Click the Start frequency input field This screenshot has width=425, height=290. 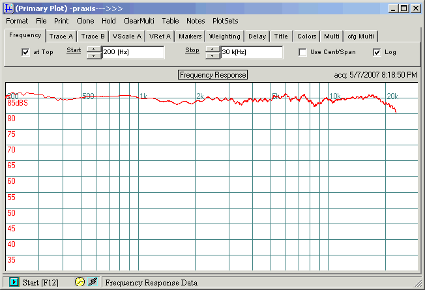133,52
